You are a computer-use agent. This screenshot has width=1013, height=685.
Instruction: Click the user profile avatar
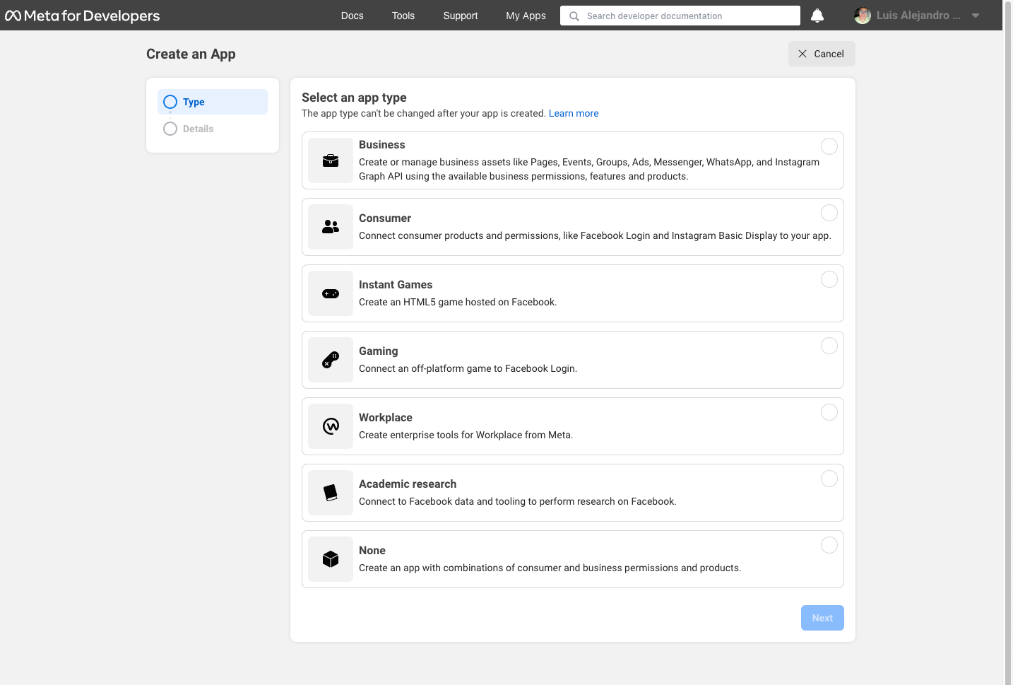click(863, 16)
